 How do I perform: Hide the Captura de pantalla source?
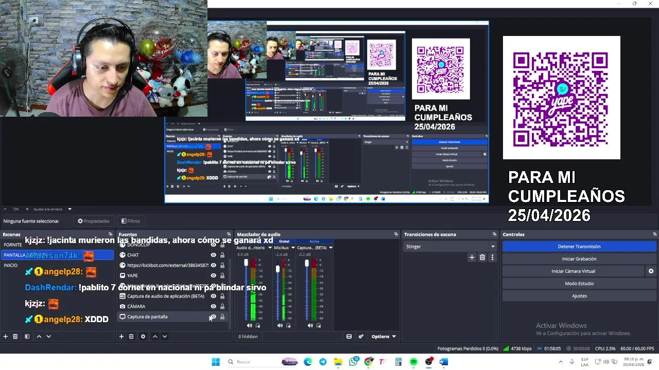[x=213, y=317]
